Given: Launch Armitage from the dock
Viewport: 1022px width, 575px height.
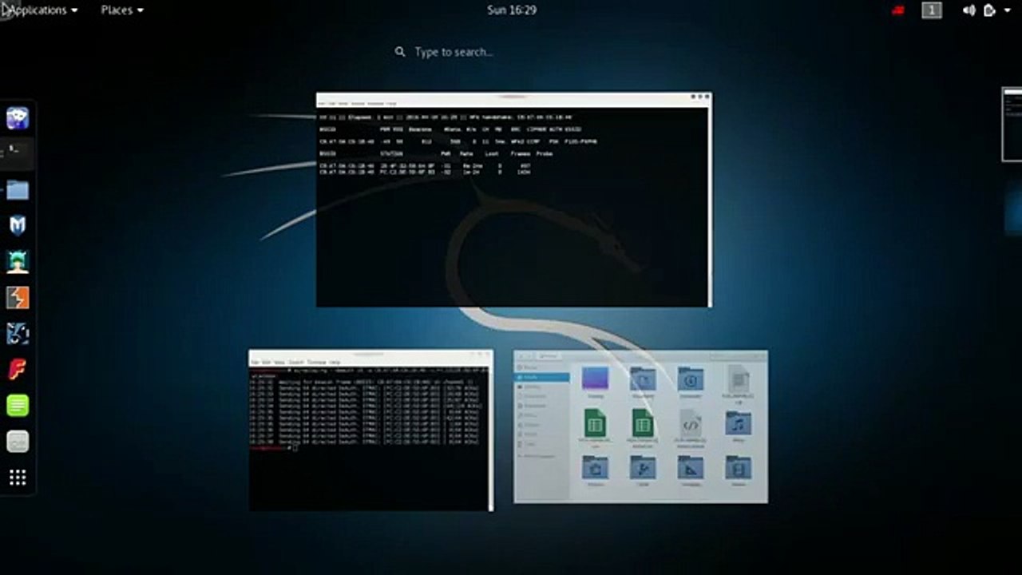Looking at the screenshot, I should click(x=18, y=261).
